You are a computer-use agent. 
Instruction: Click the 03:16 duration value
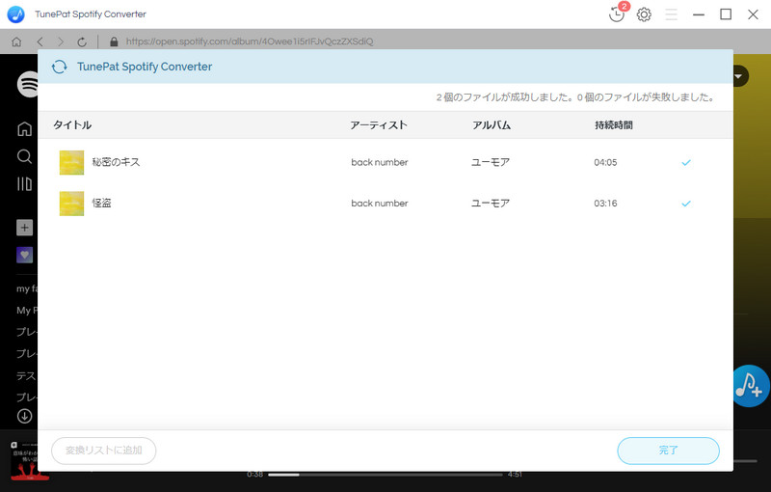coord(605,204)
